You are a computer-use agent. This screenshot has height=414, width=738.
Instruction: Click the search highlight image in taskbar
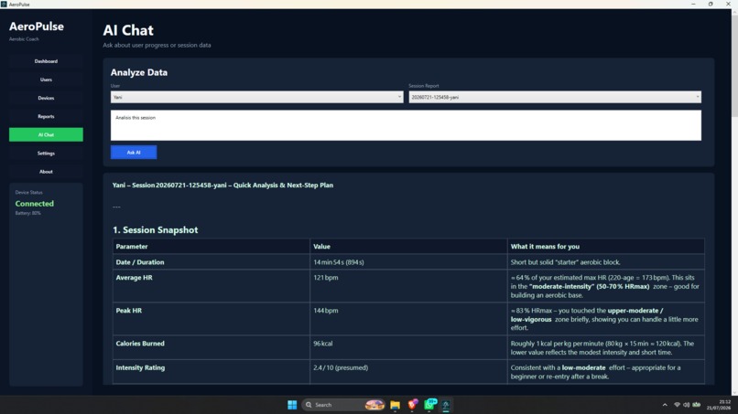click(374, 405)
